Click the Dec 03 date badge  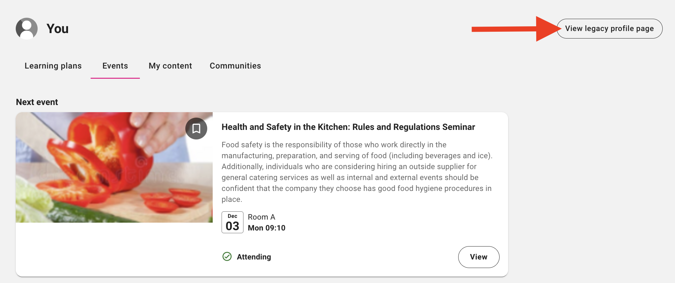[x=233, y=222]
